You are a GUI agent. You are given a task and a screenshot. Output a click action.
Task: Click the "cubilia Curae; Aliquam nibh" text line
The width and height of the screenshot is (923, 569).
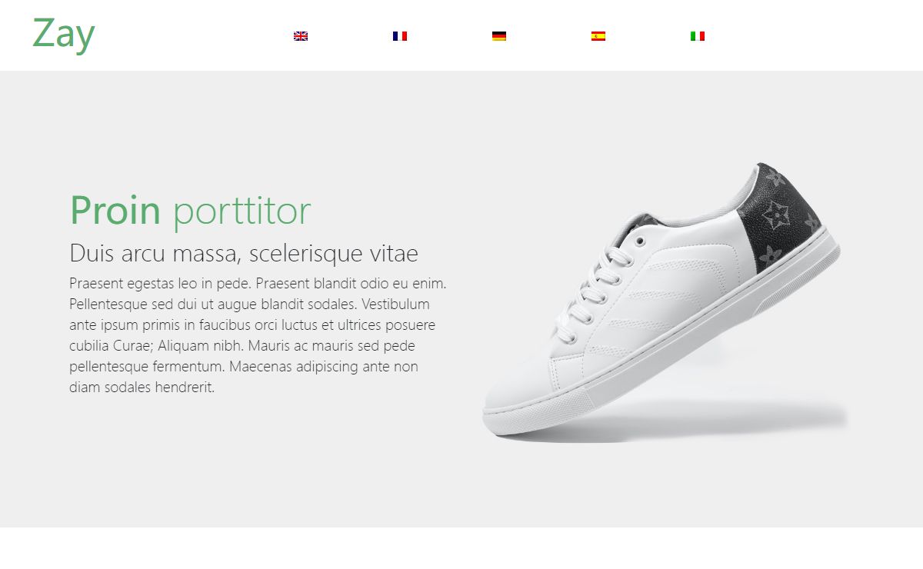pyautogui.click(x=242, y=346)
